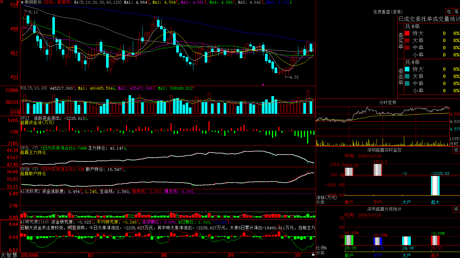Click the MA(5,10,20,30,60,120) indicator parameters
The image size is (460, 258).
pyautogui.click(x=98, y=2)
